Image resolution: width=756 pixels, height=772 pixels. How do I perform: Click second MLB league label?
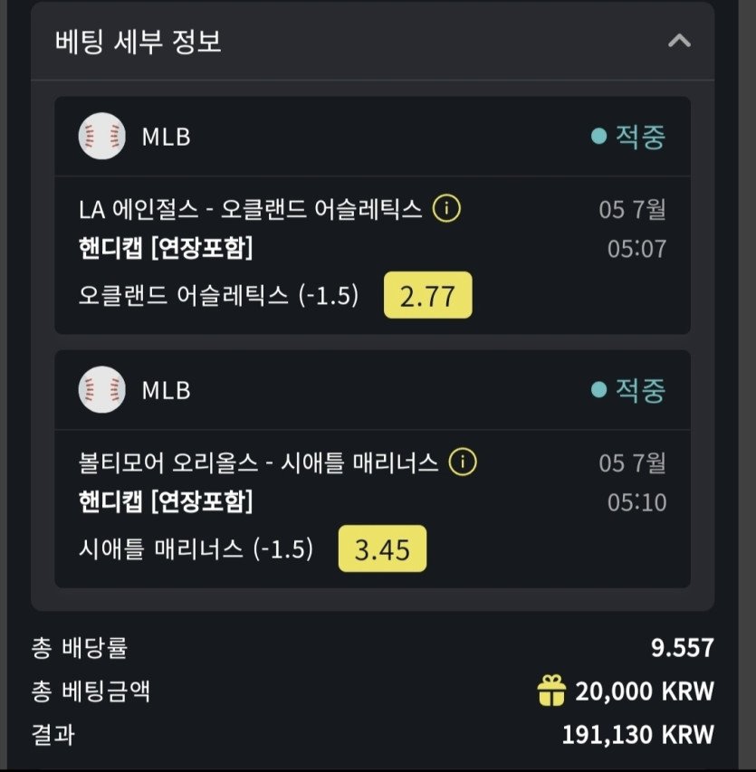(x=166, y=390)
